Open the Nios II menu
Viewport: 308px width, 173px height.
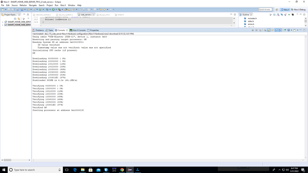coord(63,5)
